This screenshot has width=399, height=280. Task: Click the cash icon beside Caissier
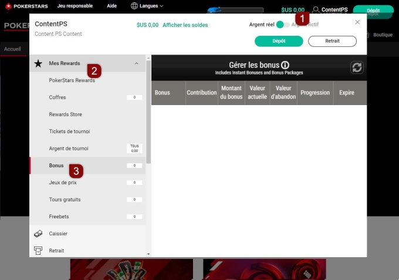pyautogui.click(x=38, y=234)
